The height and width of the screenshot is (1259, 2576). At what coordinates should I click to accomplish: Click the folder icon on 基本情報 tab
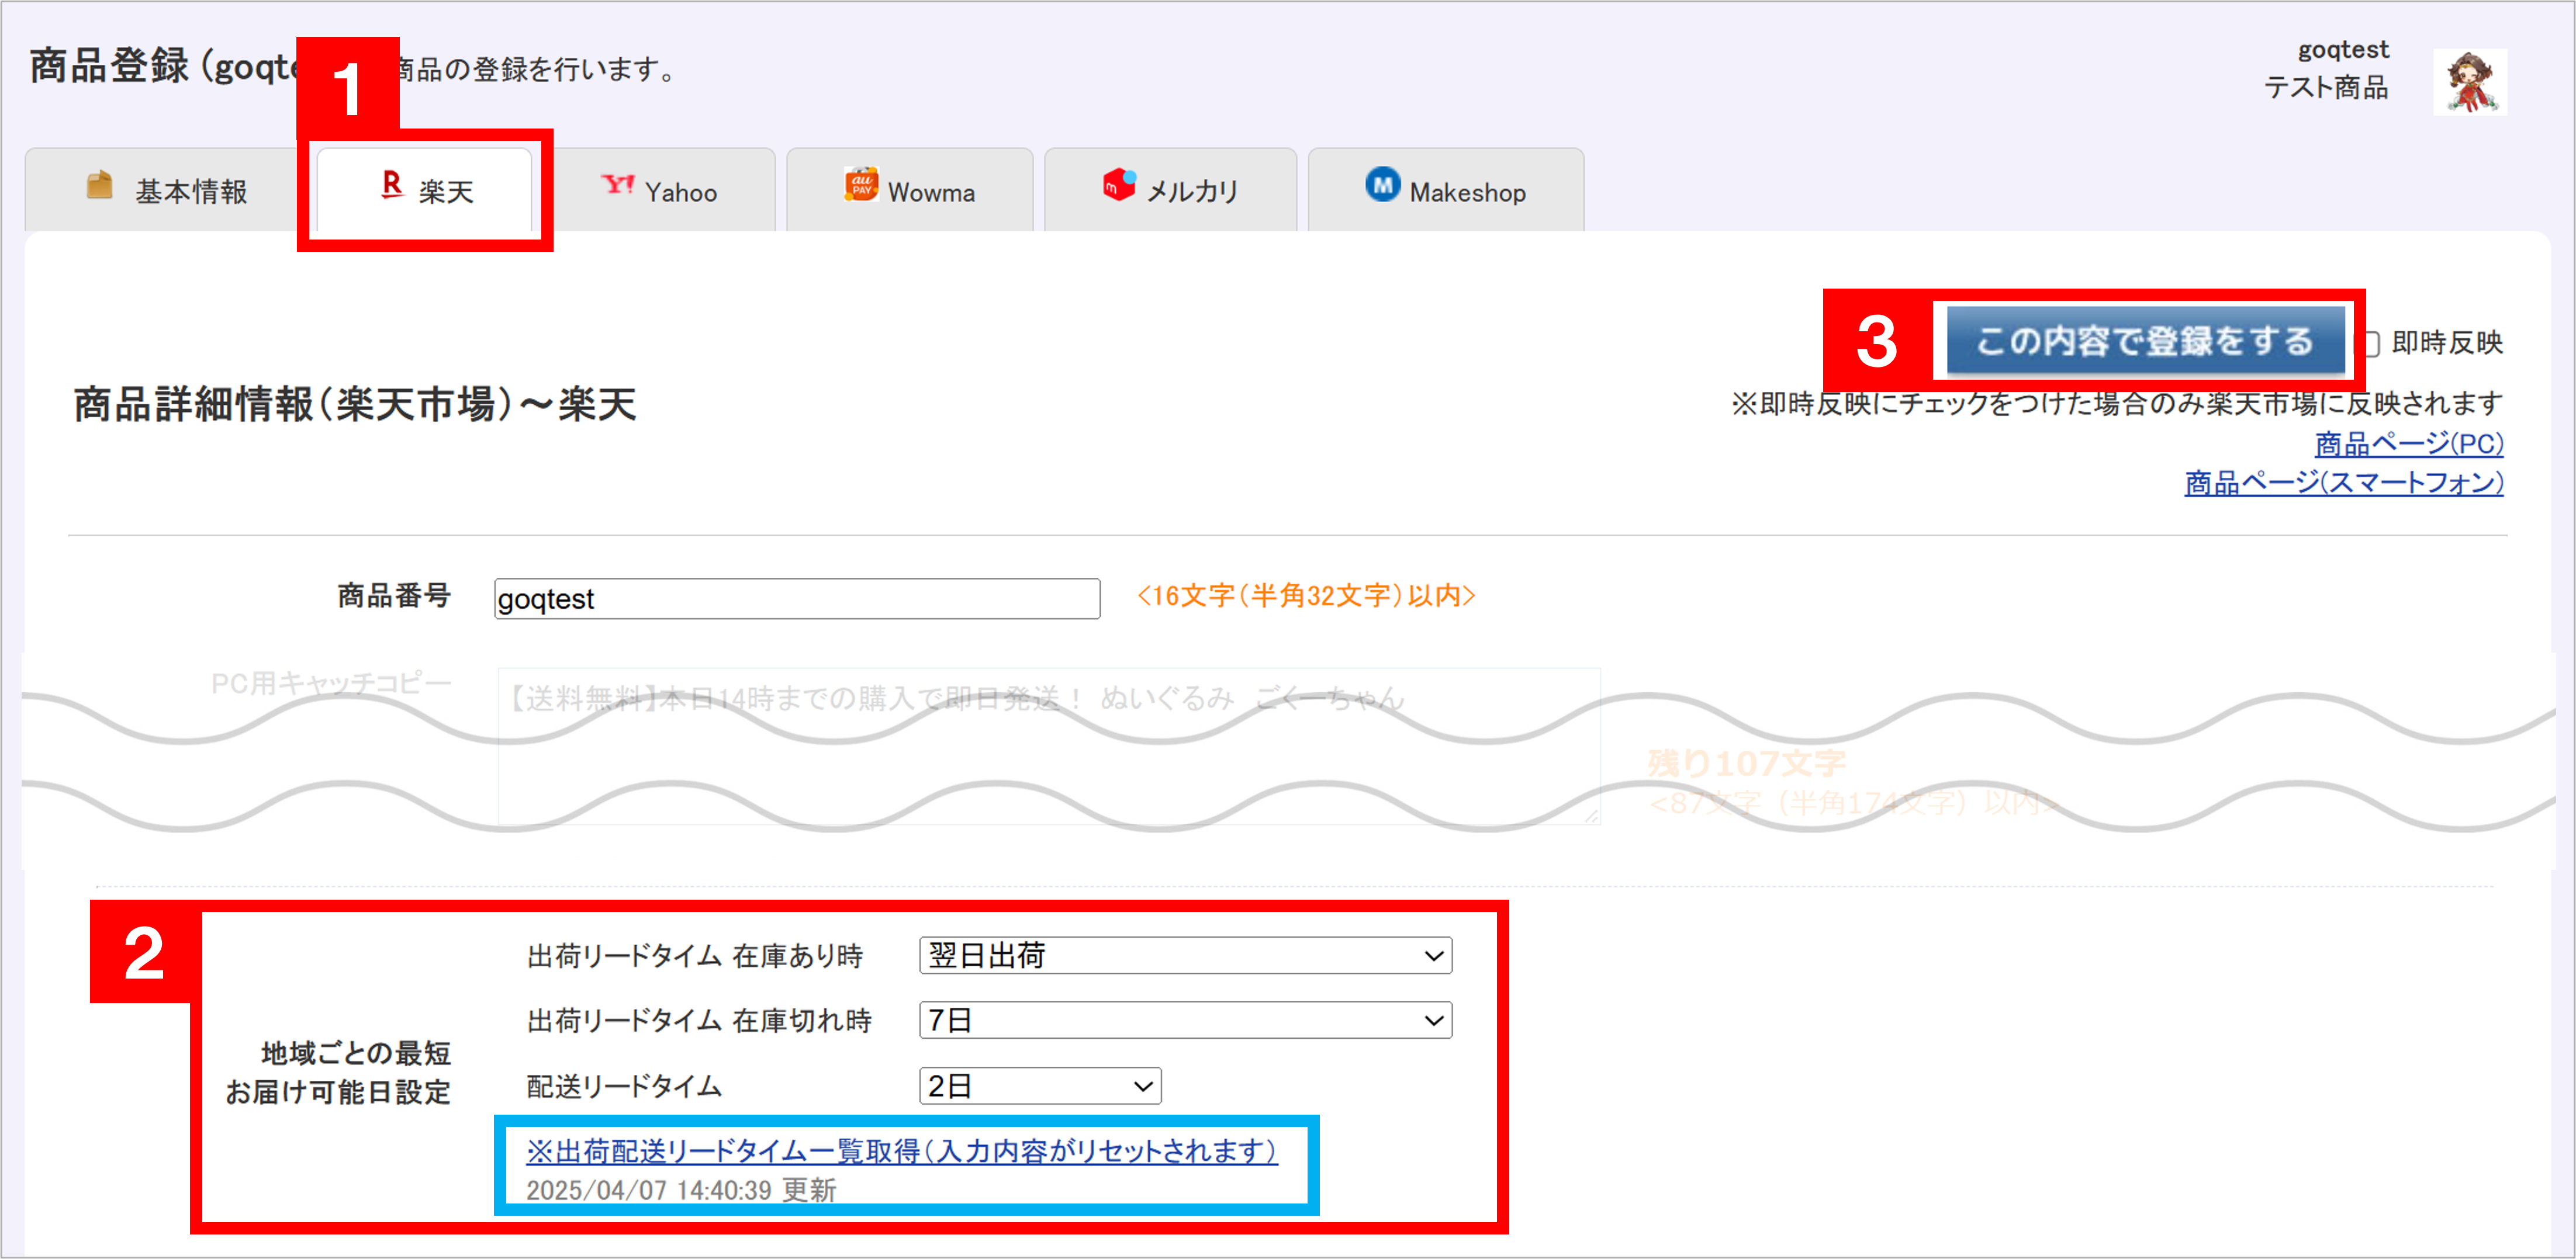click(x=99, y=185)
